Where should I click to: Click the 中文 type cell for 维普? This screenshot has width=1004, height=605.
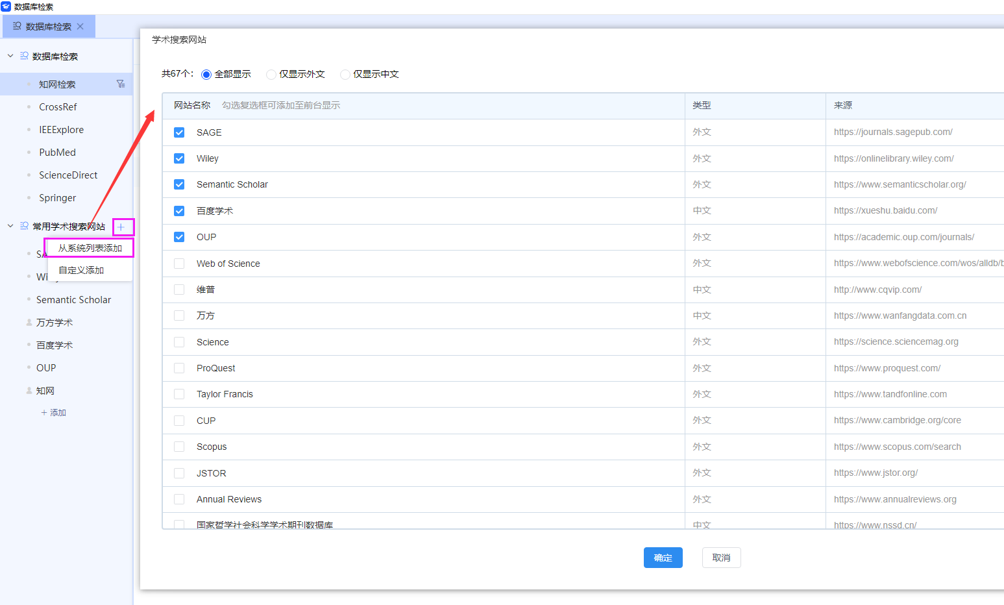[702, 290]
